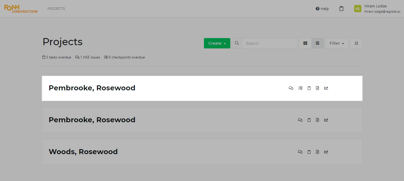
Task: Open Hiram Lodge account menu
Action: point(377,9)
